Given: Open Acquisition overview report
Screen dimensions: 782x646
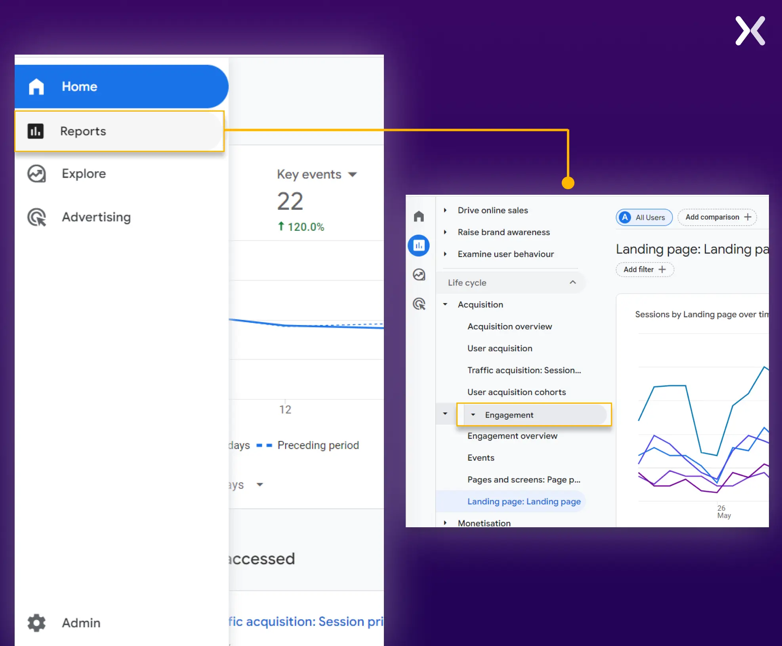Looking at the screenshot, I should click(x=509, y=327).
